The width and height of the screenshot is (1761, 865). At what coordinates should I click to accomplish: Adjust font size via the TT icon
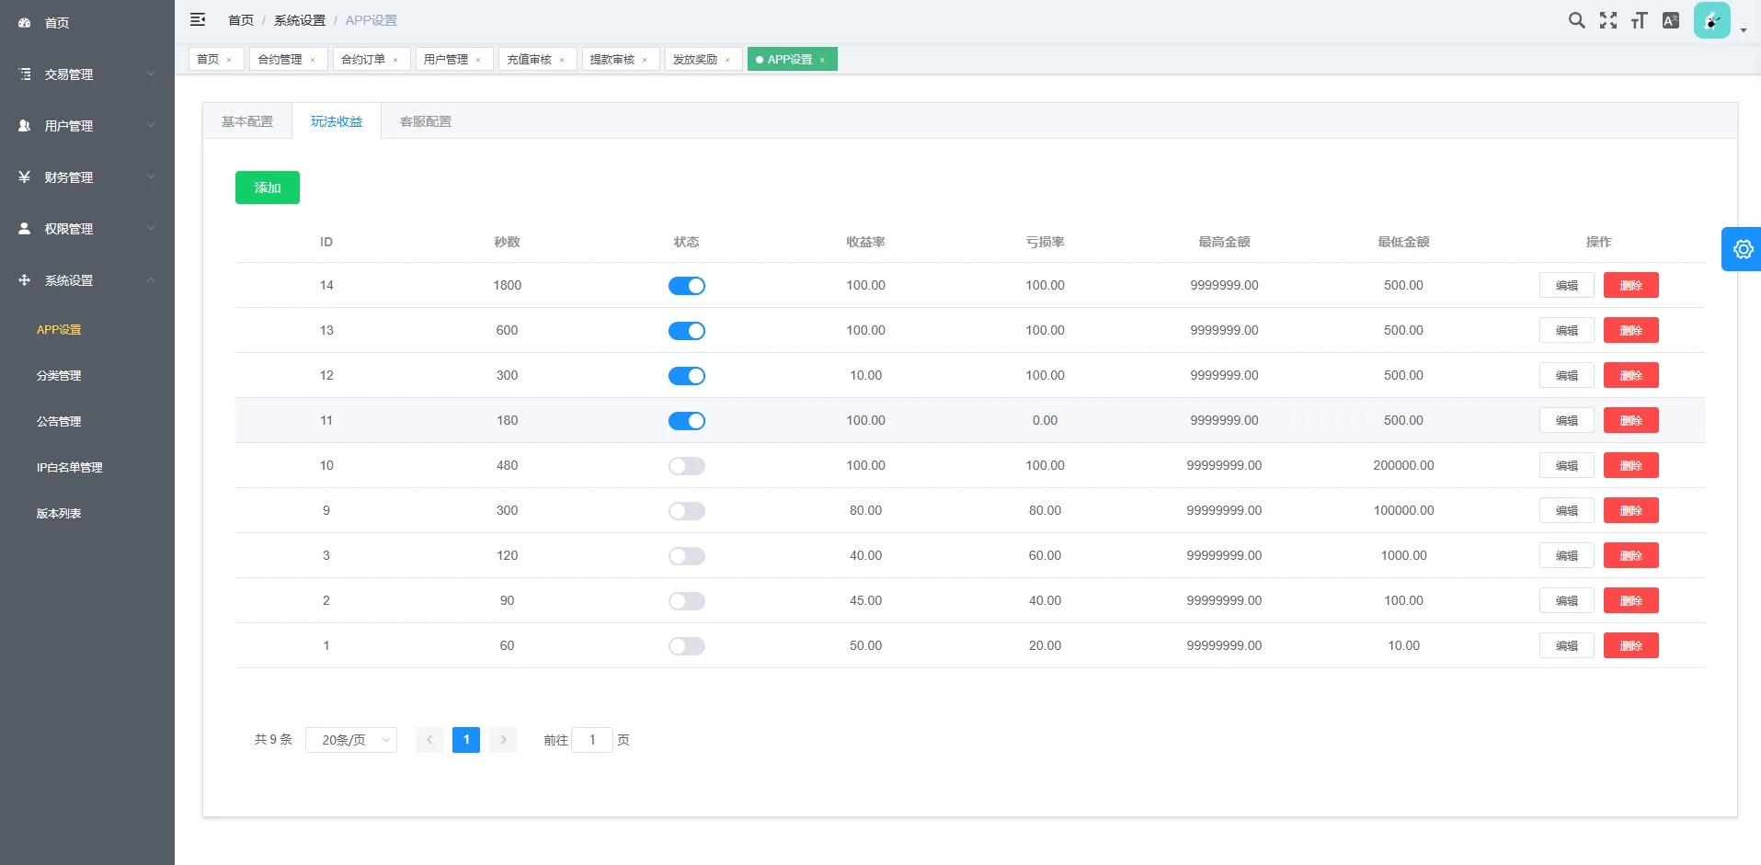coord(1641,19)
